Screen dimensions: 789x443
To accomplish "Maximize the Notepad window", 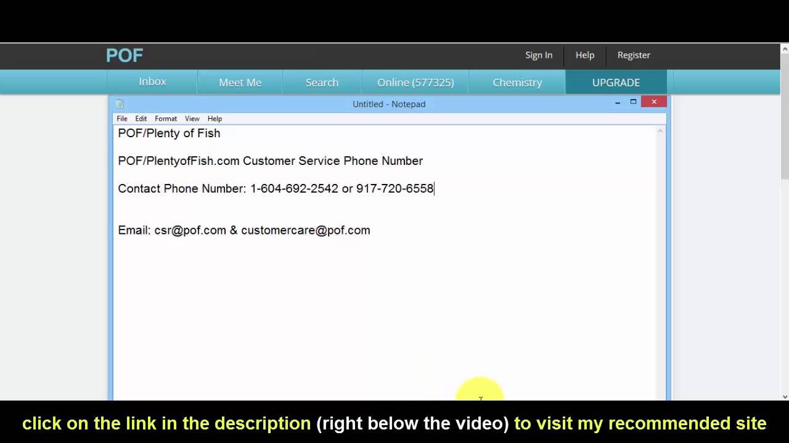I will [633, 102].
